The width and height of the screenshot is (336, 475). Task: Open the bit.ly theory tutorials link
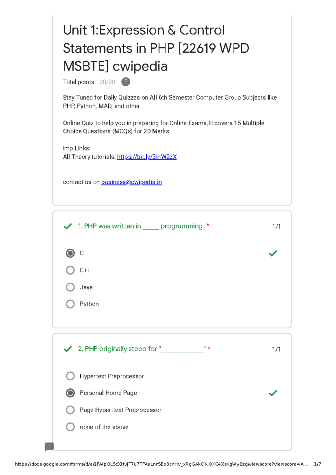point(147,157)
